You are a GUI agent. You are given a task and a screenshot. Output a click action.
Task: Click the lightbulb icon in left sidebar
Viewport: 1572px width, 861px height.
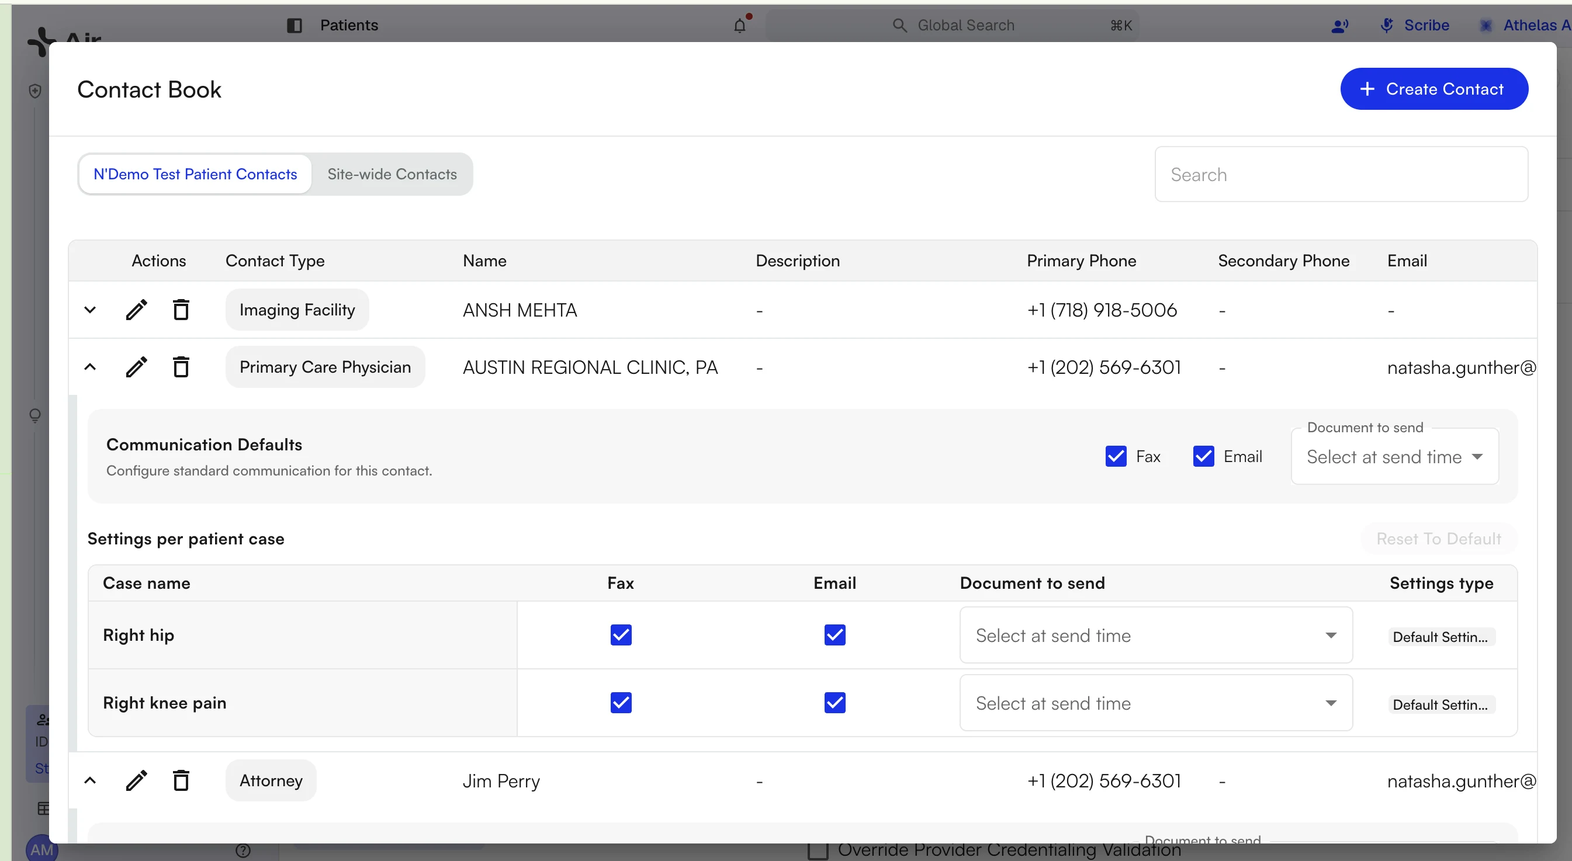(x=35, y=415)
